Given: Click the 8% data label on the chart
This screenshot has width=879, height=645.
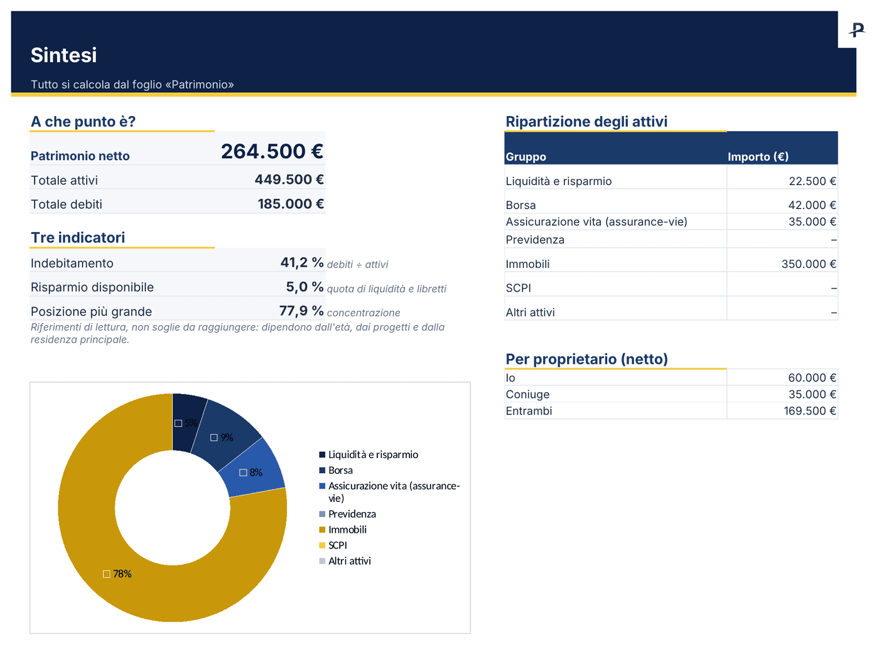Looking at the screenshot, I should click(251, 472).
